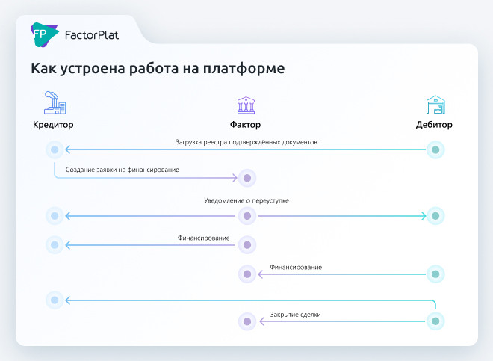Click Кредитор node receiving 'Финансирование'
493x361 pixels.
click(x=55, y=245)
